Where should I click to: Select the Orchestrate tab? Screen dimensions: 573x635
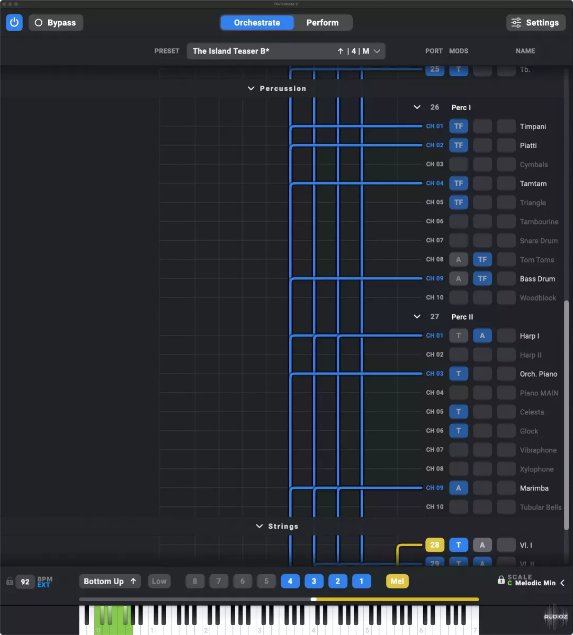tap(257, 23)
